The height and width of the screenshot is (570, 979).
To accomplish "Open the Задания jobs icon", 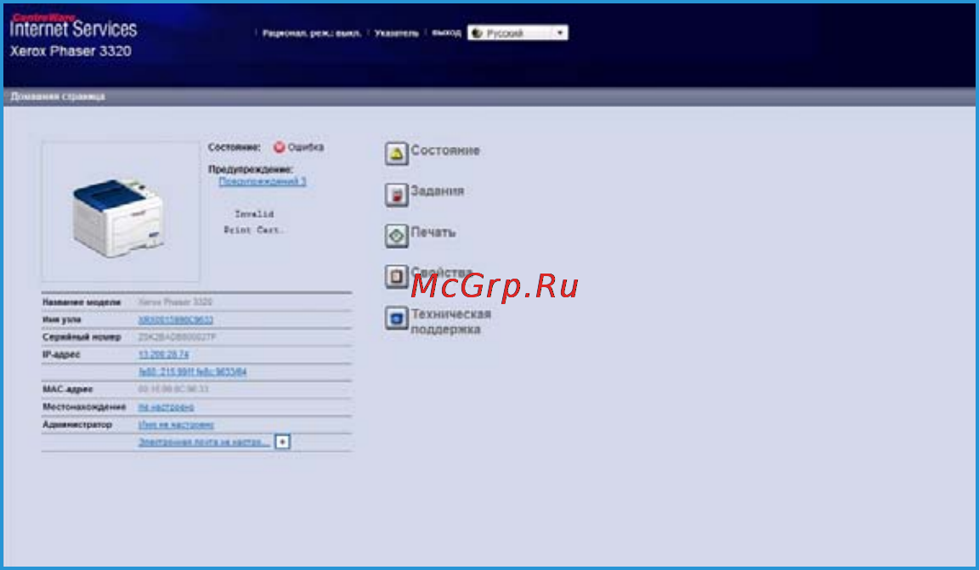I will pos(397,195).
